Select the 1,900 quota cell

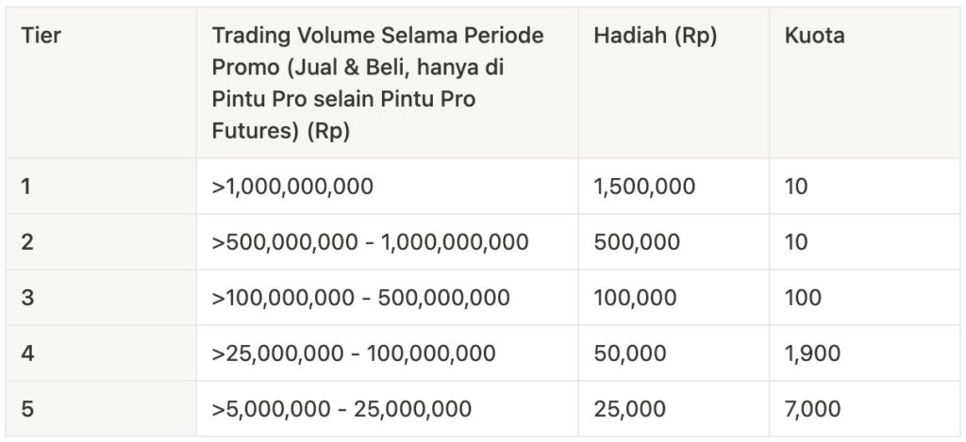coord(812,353)
